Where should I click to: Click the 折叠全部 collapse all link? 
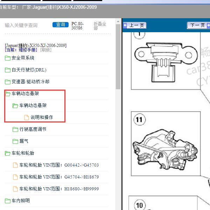100,26
